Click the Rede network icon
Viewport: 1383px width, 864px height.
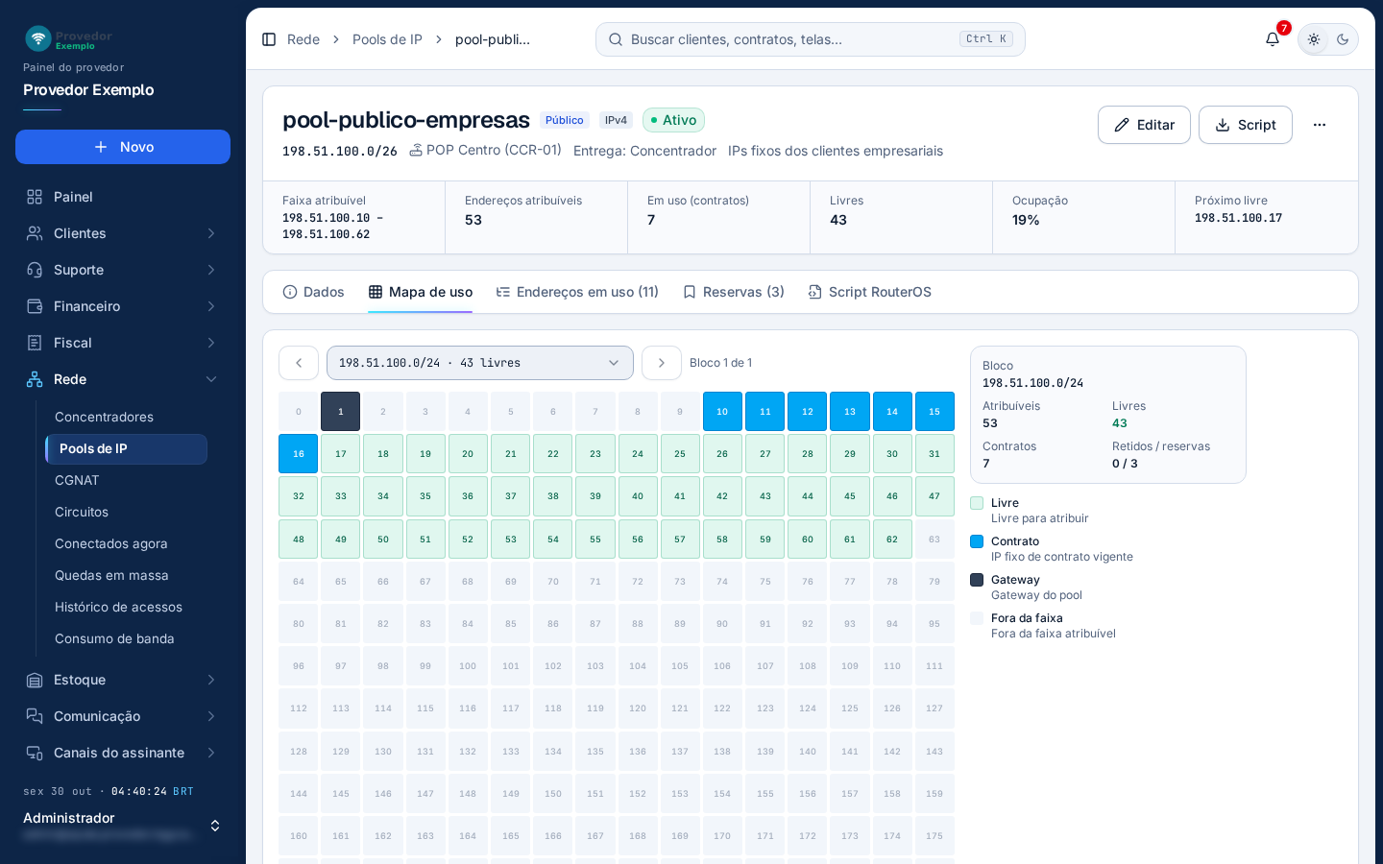click(x=35, y=379)
